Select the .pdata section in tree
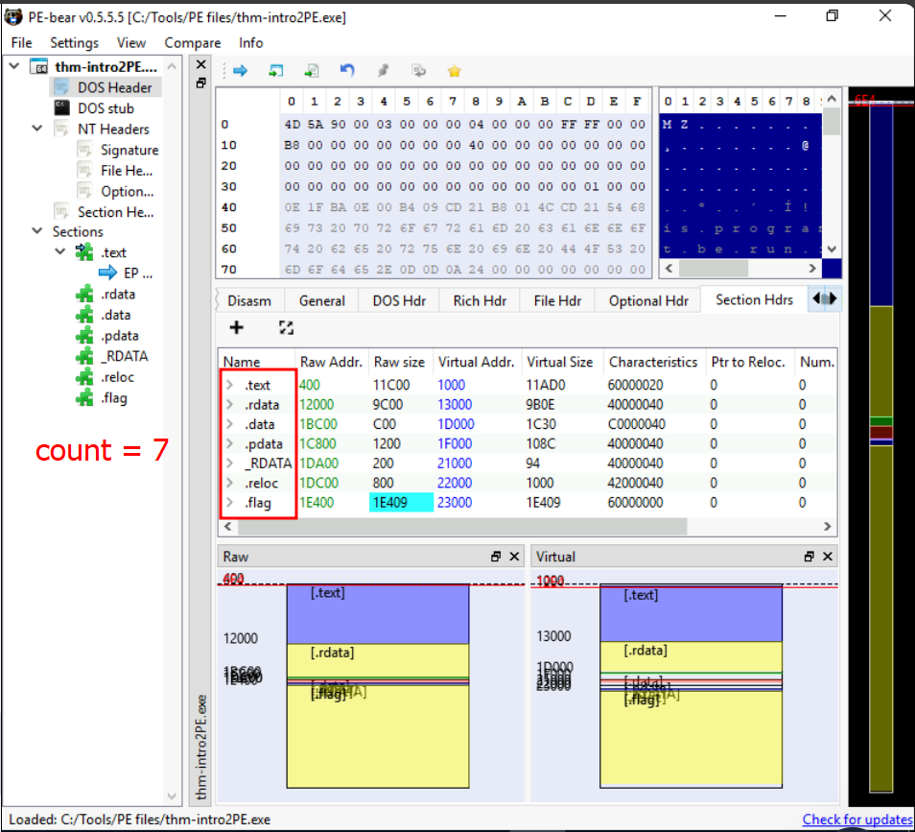Viewport: 915px width, 832px height. coord(119,336)
